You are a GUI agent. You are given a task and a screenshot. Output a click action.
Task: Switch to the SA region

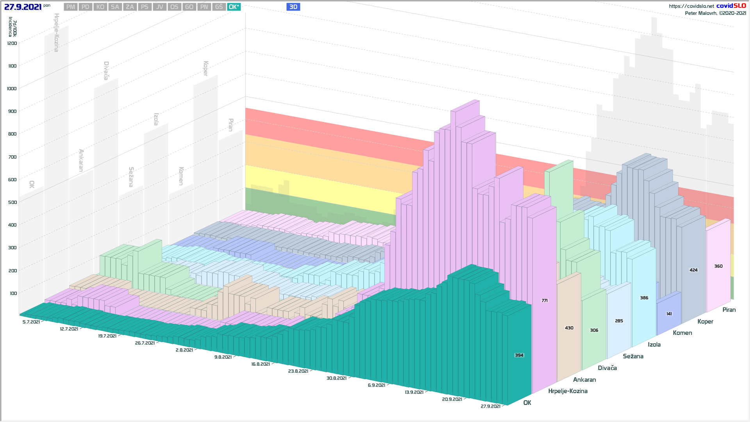pyautogui.click(x=115, y=7)
